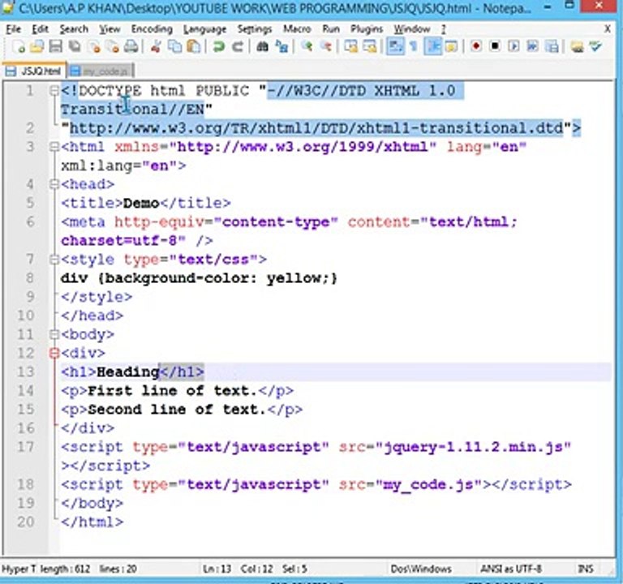Image resolution: width=623 pixels, height=584 pixels.
Task: Print the document with the printer icon
Action: pos(131,47)
